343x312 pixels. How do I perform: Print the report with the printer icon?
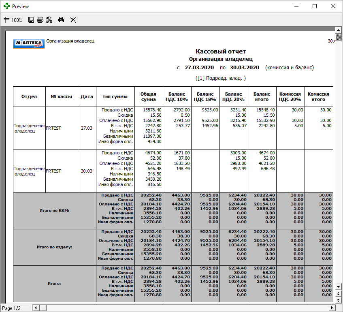(40, 19)
